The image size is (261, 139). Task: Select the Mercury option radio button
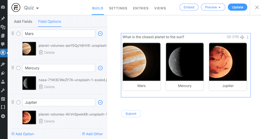(x=19, y=68)
